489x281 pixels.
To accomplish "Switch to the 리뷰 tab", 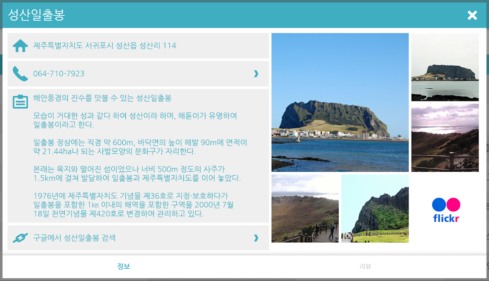I will click(x=365, y=267).
